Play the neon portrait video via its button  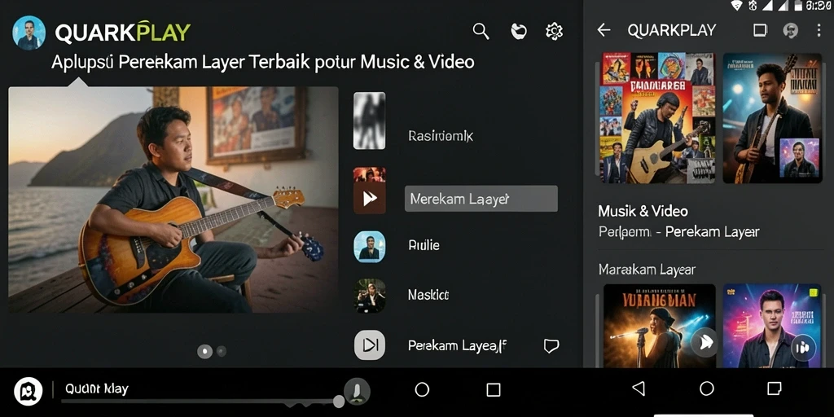coord(802,348)
